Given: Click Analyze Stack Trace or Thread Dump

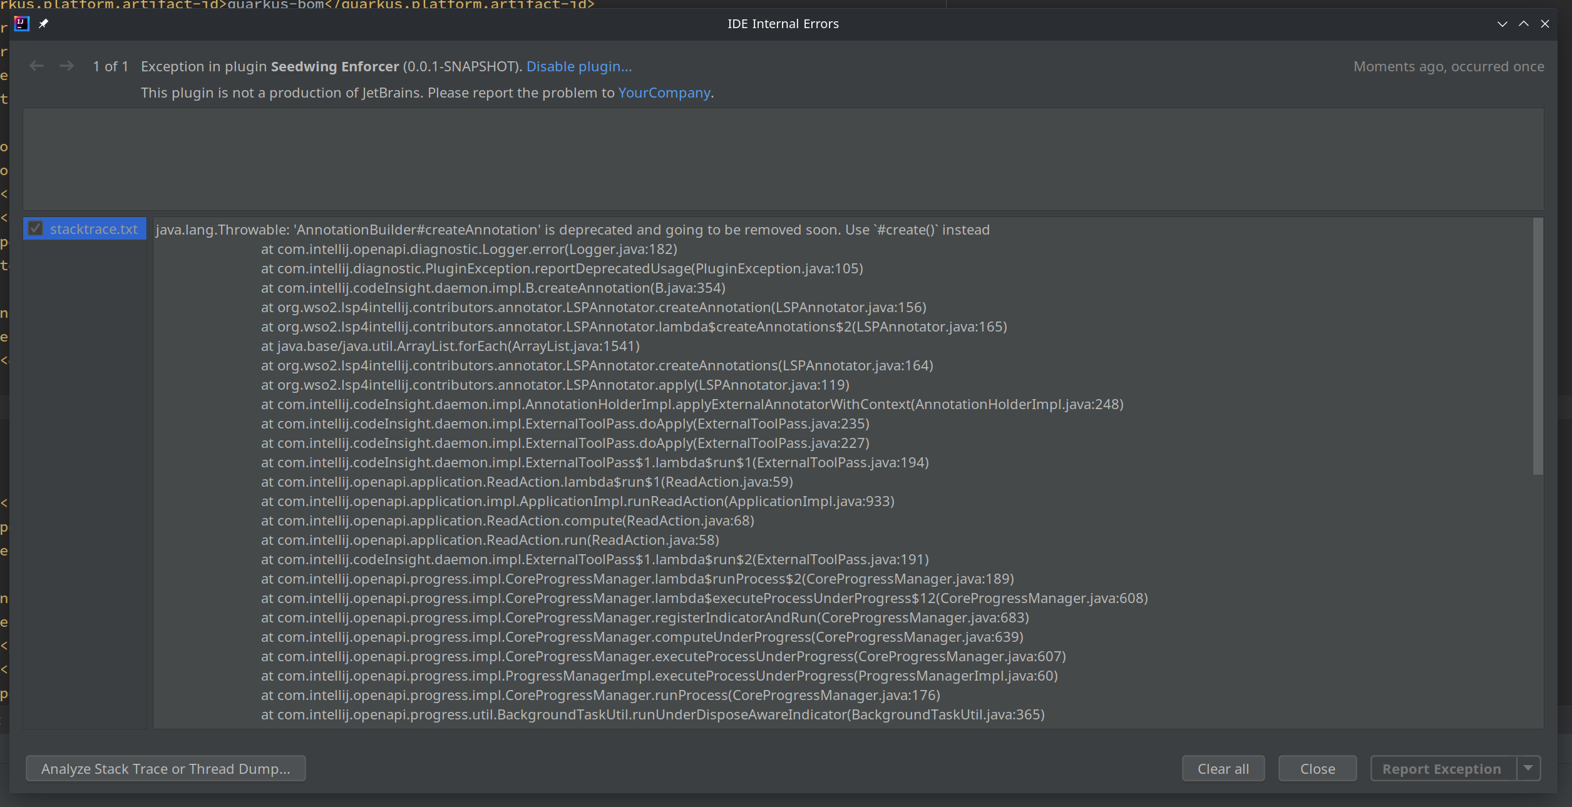Looking at the screenshot, I should [x=165, y=768].
